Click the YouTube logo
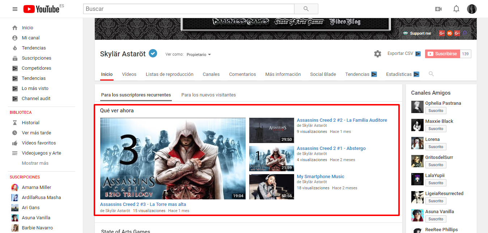This screenshot has height=233, width=488. (41, 9)
